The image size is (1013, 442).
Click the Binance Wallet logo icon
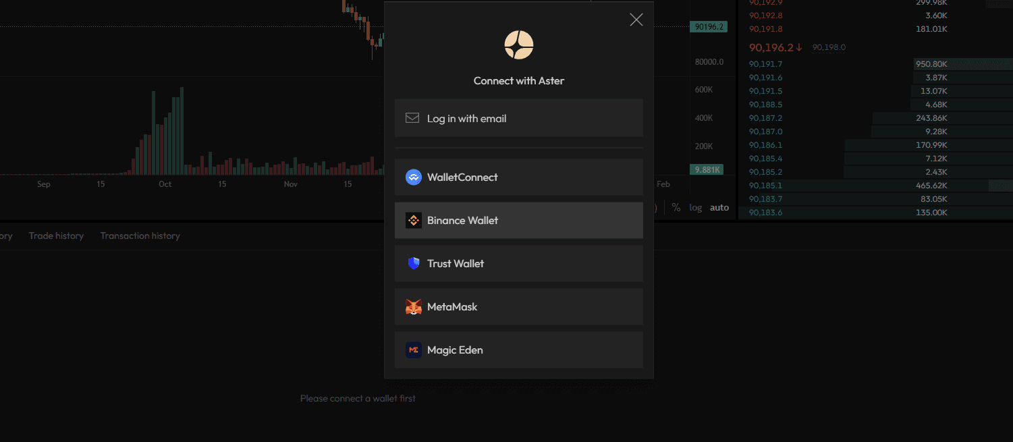[x=414, y=221]
